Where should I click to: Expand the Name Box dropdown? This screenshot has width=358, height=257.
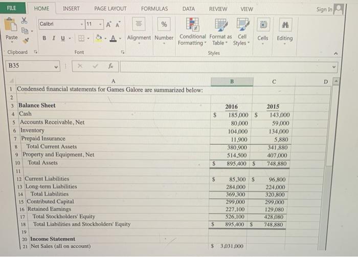(x=56, y=67)
